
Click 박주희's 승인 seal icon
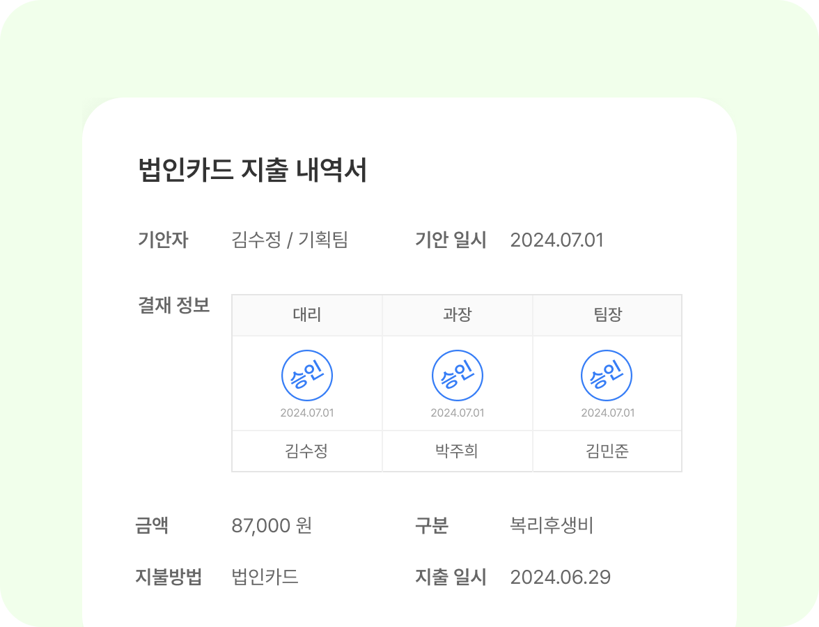[x=458, y=374]
